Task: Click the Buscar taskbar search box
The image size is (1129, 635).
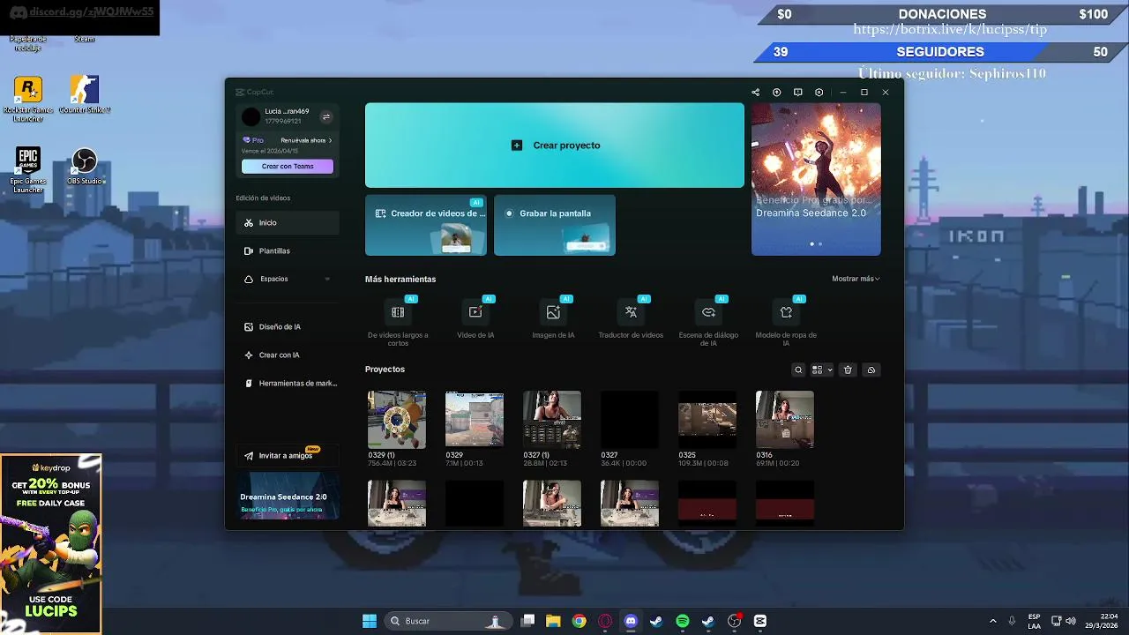Action: [447, 621]
